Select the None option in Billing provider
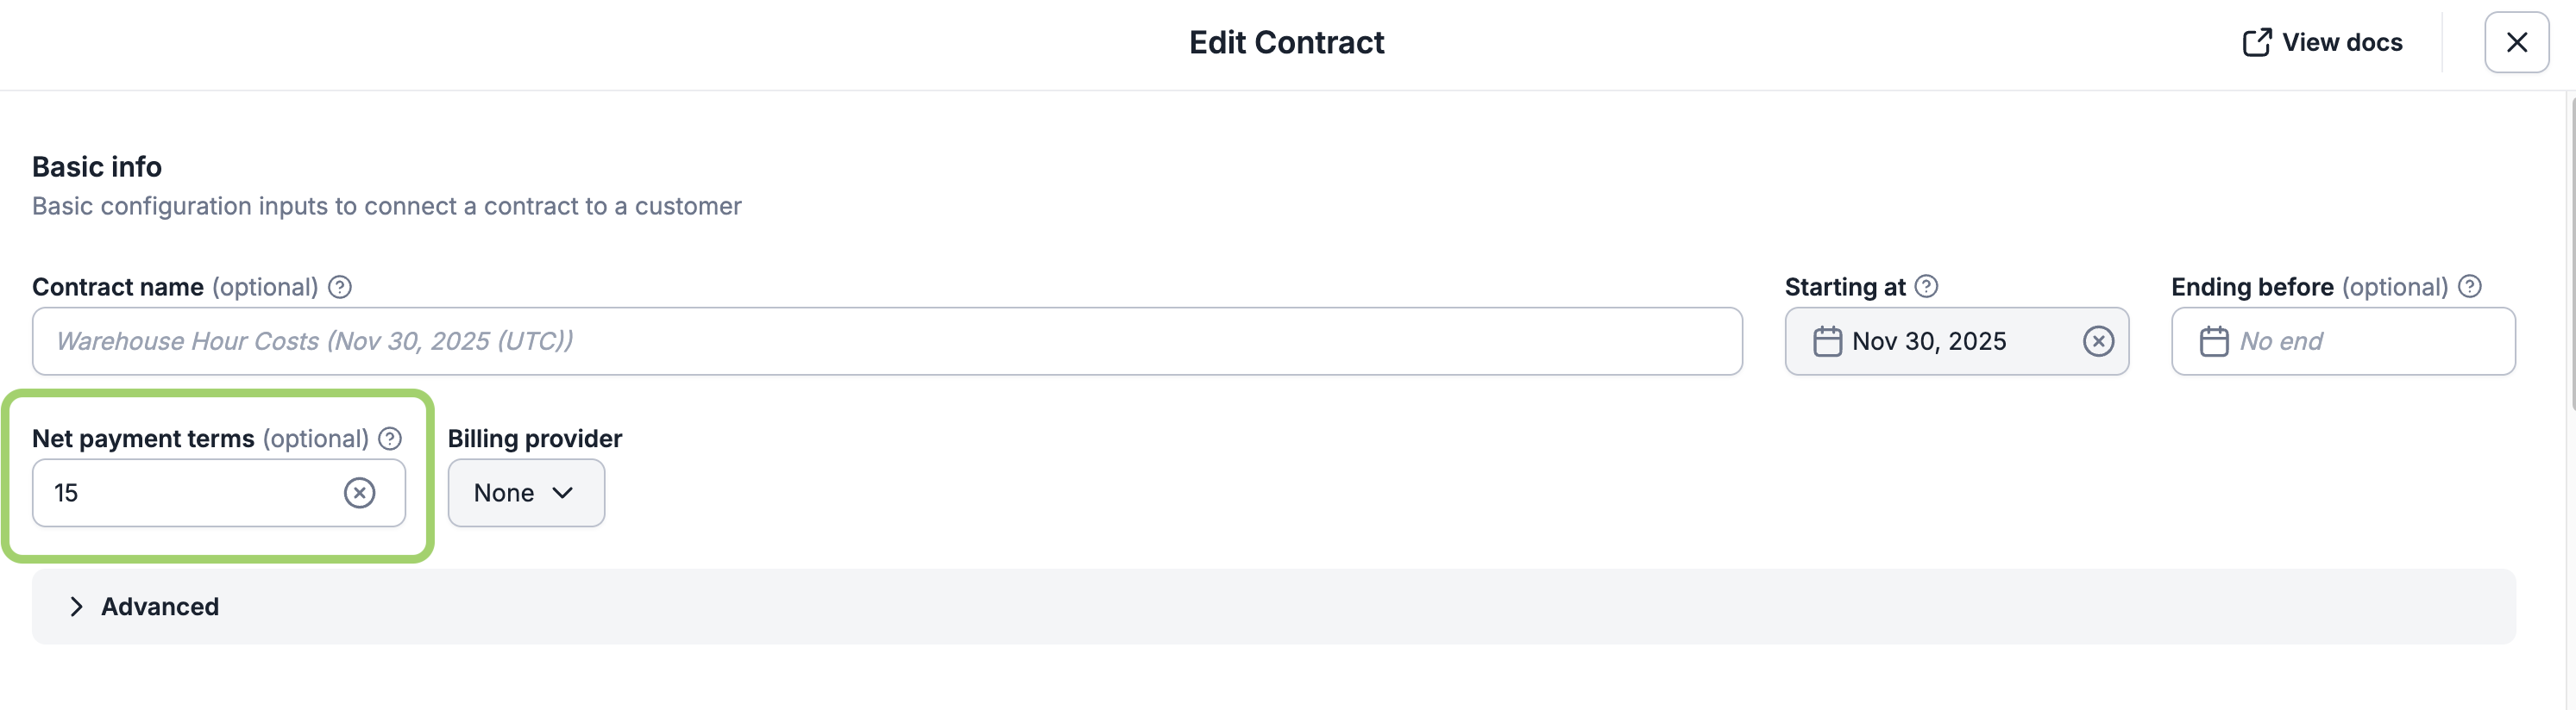 (505, 492)
